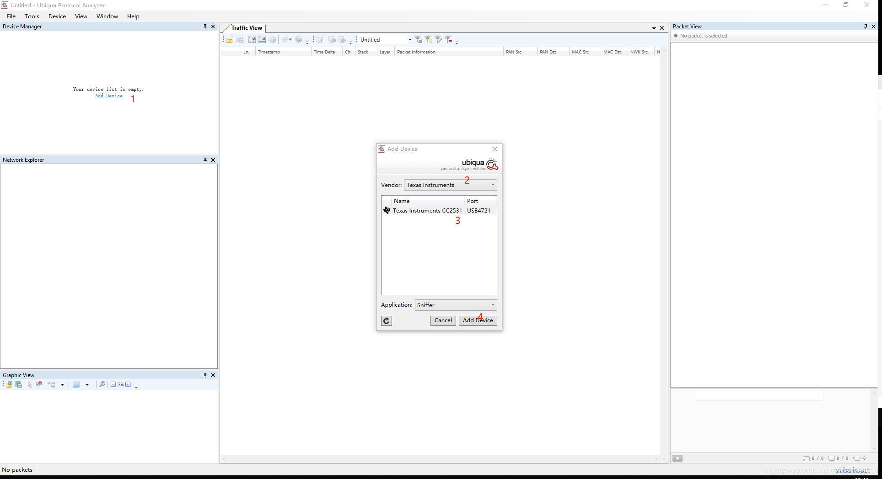Click the refresh icon in Add Device dialog
Screen dimensions: 882x479
tap(387, 321)
